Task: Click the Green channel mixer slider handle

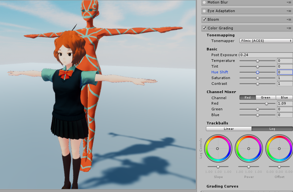Action: tap(258, 109)
